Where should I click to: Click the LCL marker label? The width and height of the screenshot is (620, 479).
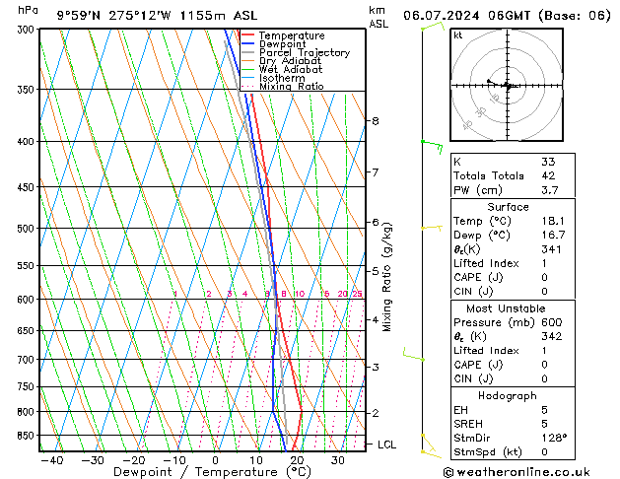click(387, 445)
